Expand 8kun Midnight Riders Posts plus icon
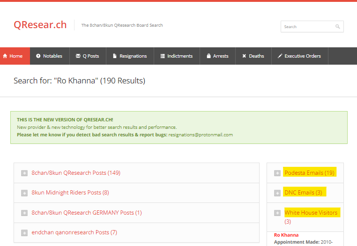Image resolution: width=357 pixels, height=246 pixels. point(24,193)
